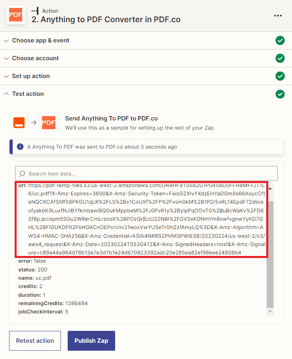The height and width of the screenshot is (359, 292).
Task: Open the three-dot more options menu
Action: [x=278, y=15]
